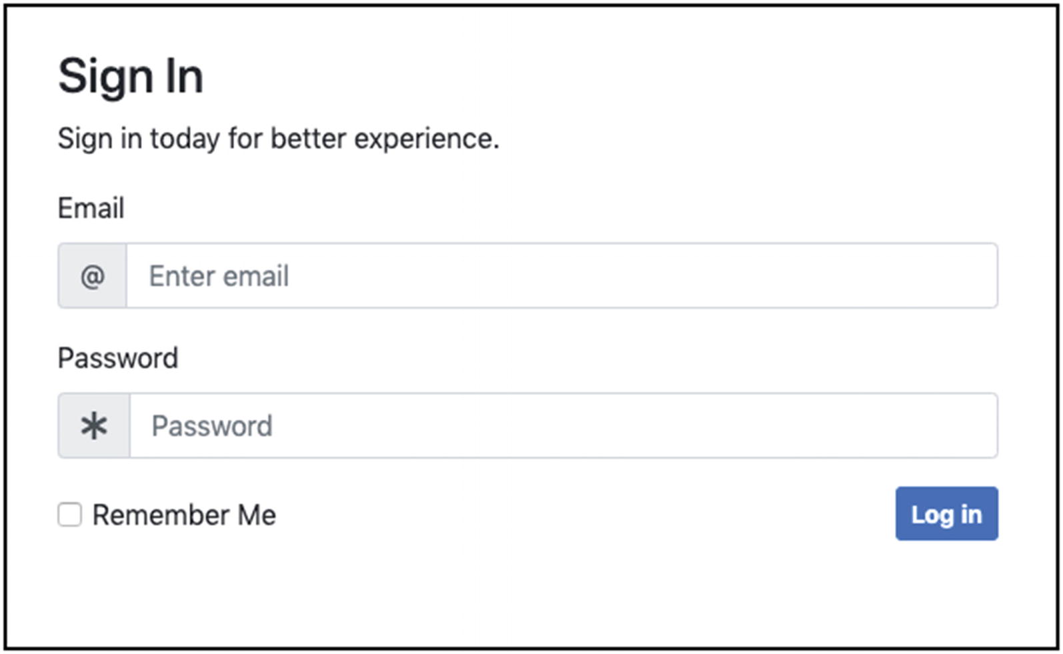Screen dimensions: 1063x654
Task: Select the email address prefix @ symbol
Action: 93,276
